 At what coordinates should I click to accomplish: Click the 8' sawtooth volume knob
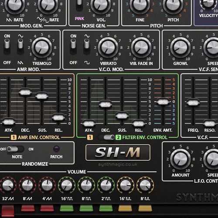pos(27,185)
